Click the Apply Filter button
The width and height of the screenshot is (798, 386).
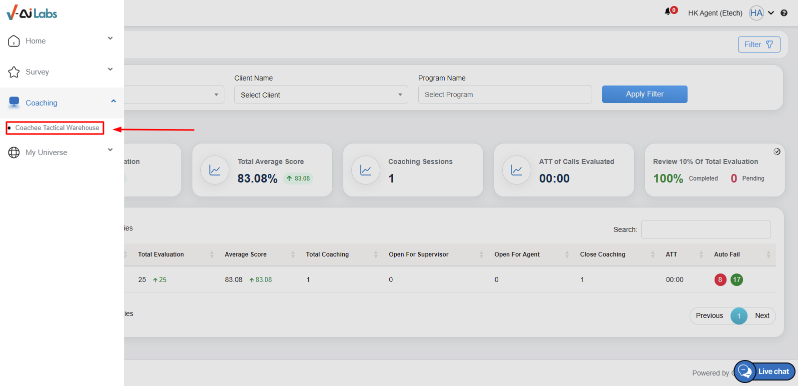click(x=644, y=94)
